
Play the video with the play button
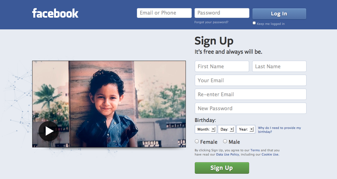[49, 131]
